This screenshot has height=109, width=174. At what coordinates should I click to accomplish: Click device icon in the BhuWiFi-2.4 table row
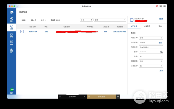[22, 32]
